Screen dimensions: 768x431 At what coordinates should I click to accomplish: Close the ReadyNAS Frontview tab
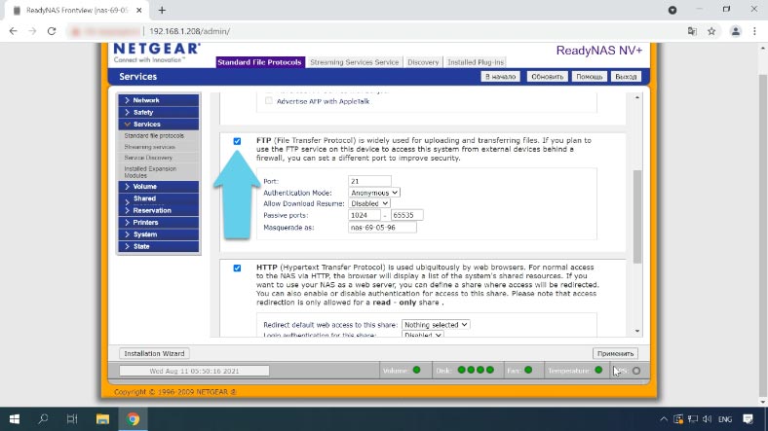[x=139, y=11]
